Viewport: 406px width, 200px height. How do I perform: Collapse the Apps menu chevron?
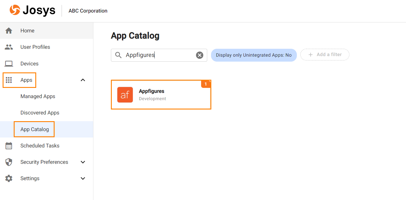click(83, 80)
